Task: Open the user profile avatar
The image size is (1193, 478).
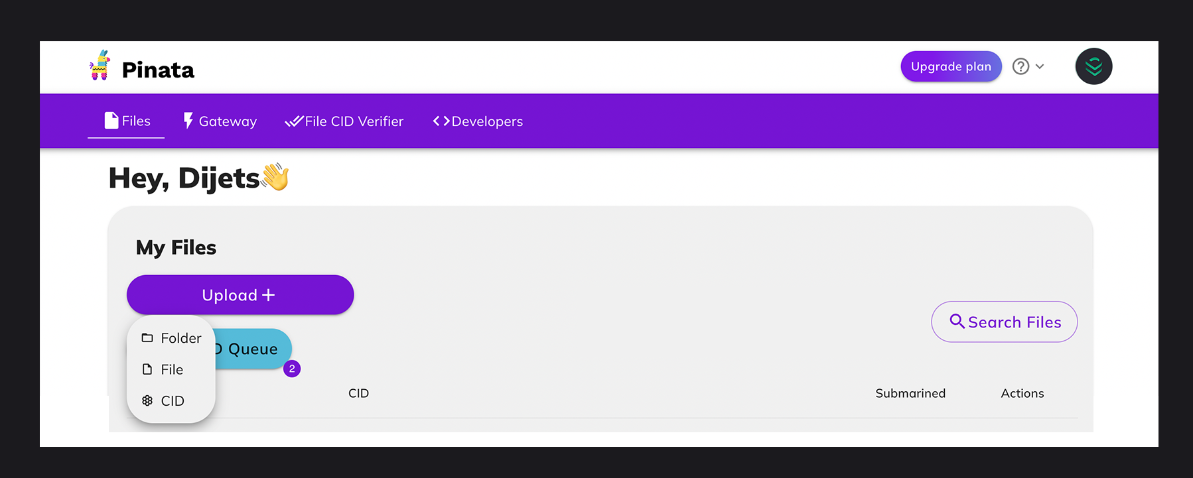Action: coord(1093,66)
